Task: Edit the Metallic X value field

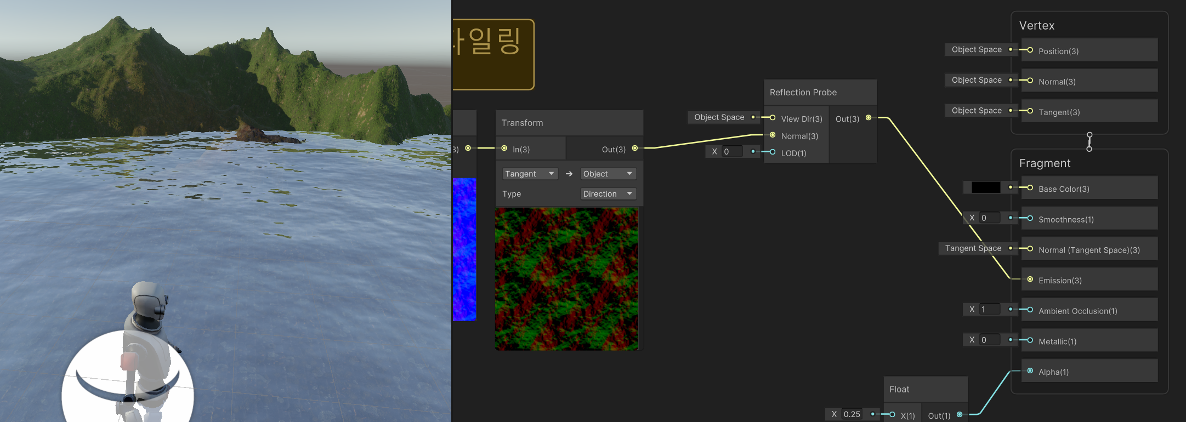Action: (990, 340)
